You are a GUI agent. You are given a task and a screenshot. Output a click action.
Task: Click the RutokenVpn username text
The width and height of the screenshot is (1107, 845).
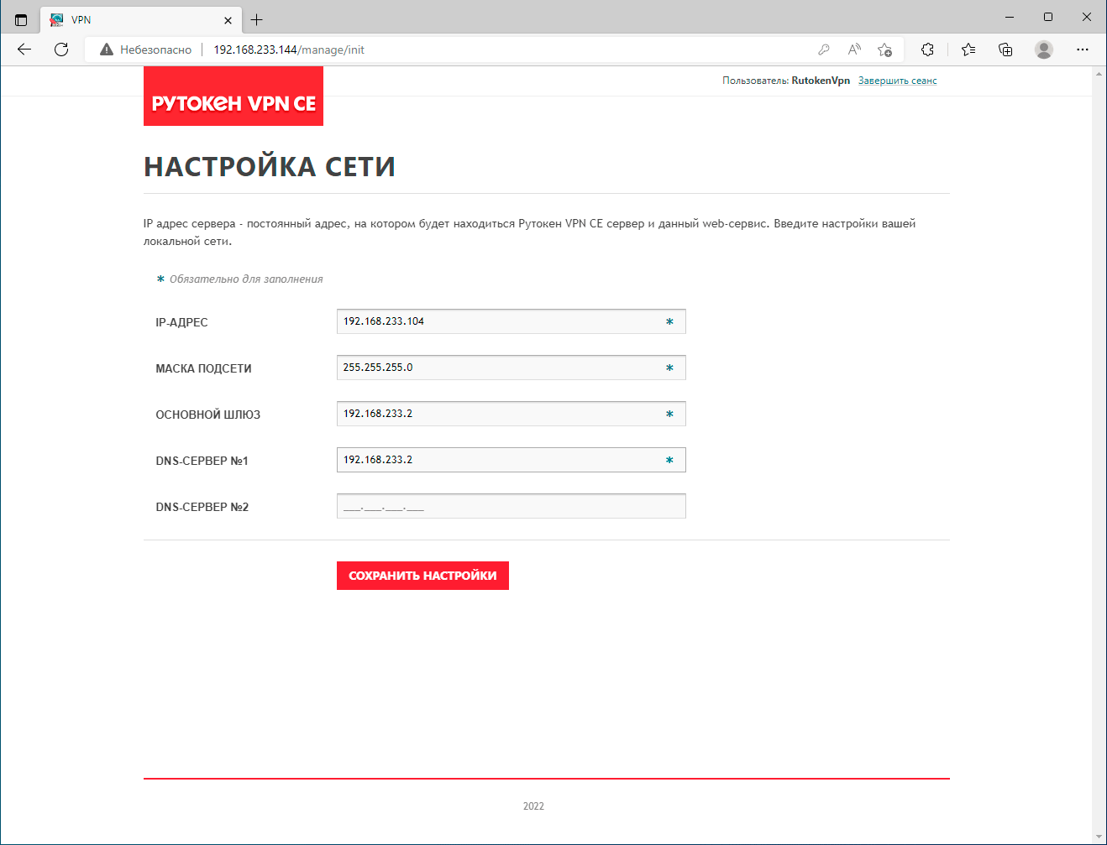coord(821,81)
